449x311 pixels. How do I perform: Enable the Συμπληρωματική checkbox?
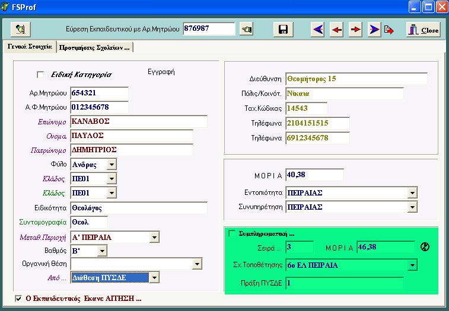(232, 233)
